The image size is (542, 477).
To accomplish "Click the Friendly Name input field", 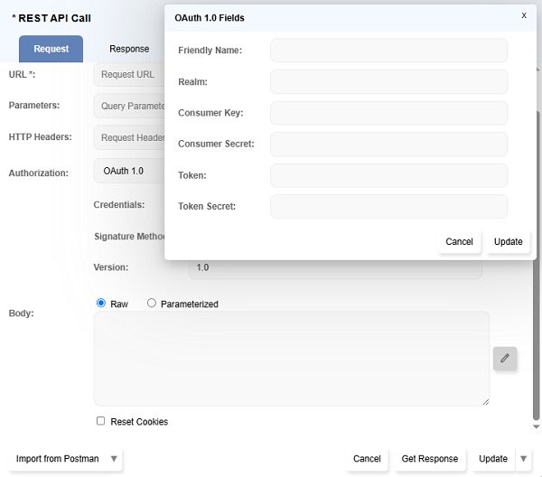I will (388, 51).
